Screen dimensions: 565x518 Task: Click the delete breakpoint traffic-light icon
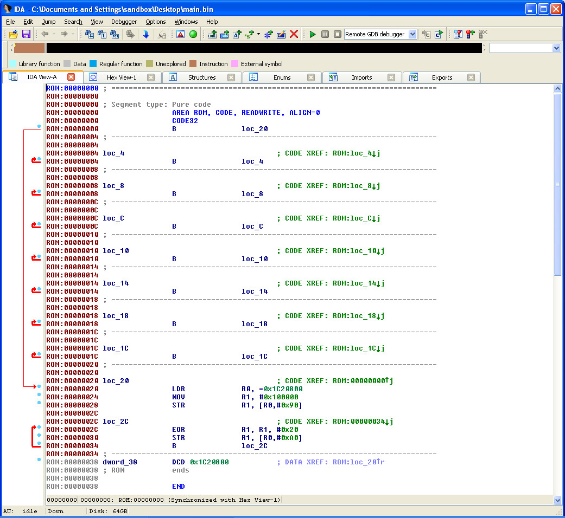click(x=483, y=34)
